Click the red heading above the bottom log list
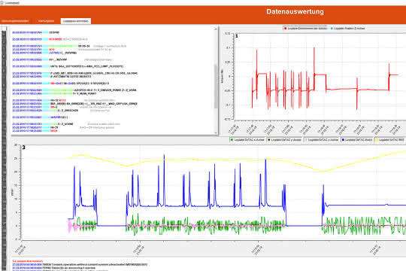This screenshot has width=406, height=271. [28, 261]
